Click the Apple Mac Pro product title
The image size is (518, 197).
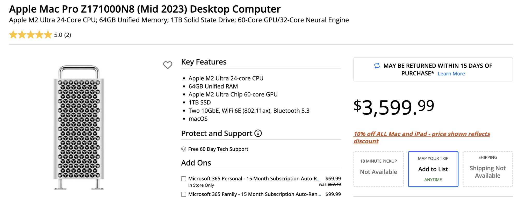pos(145,9)
